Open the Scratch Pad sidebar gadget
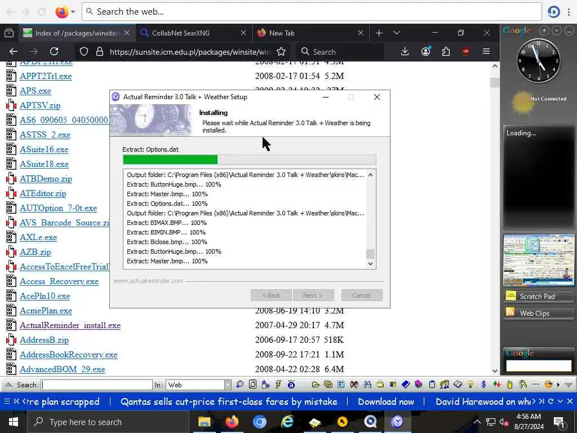This screenshot has width=577, height=433. (539, 296)
